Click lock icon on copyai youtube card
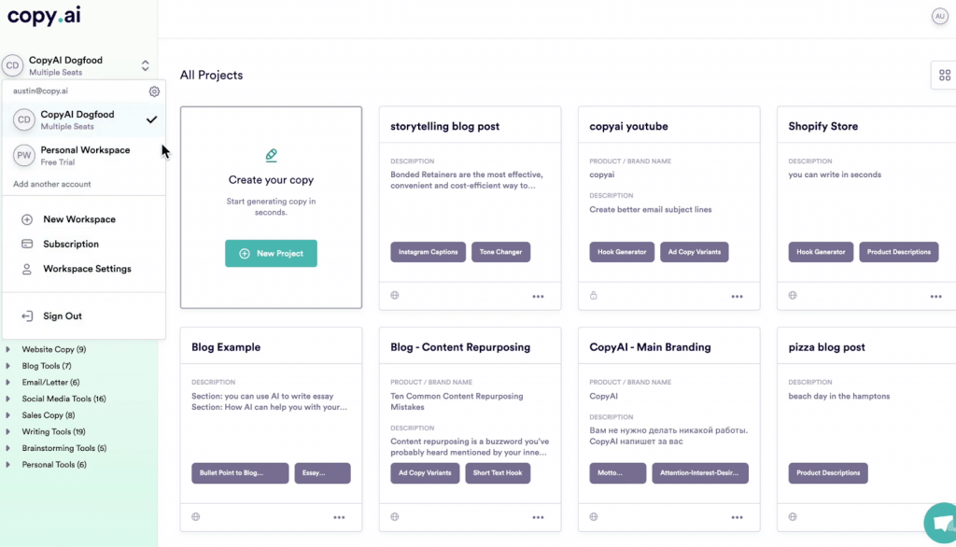The width and height of the screenshot is (956, 547). pyautogui.click(x=593, y=295)
